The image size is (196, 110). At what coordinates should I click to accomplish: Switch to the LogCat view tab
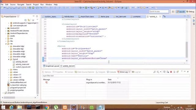click(x=136, y=72)
